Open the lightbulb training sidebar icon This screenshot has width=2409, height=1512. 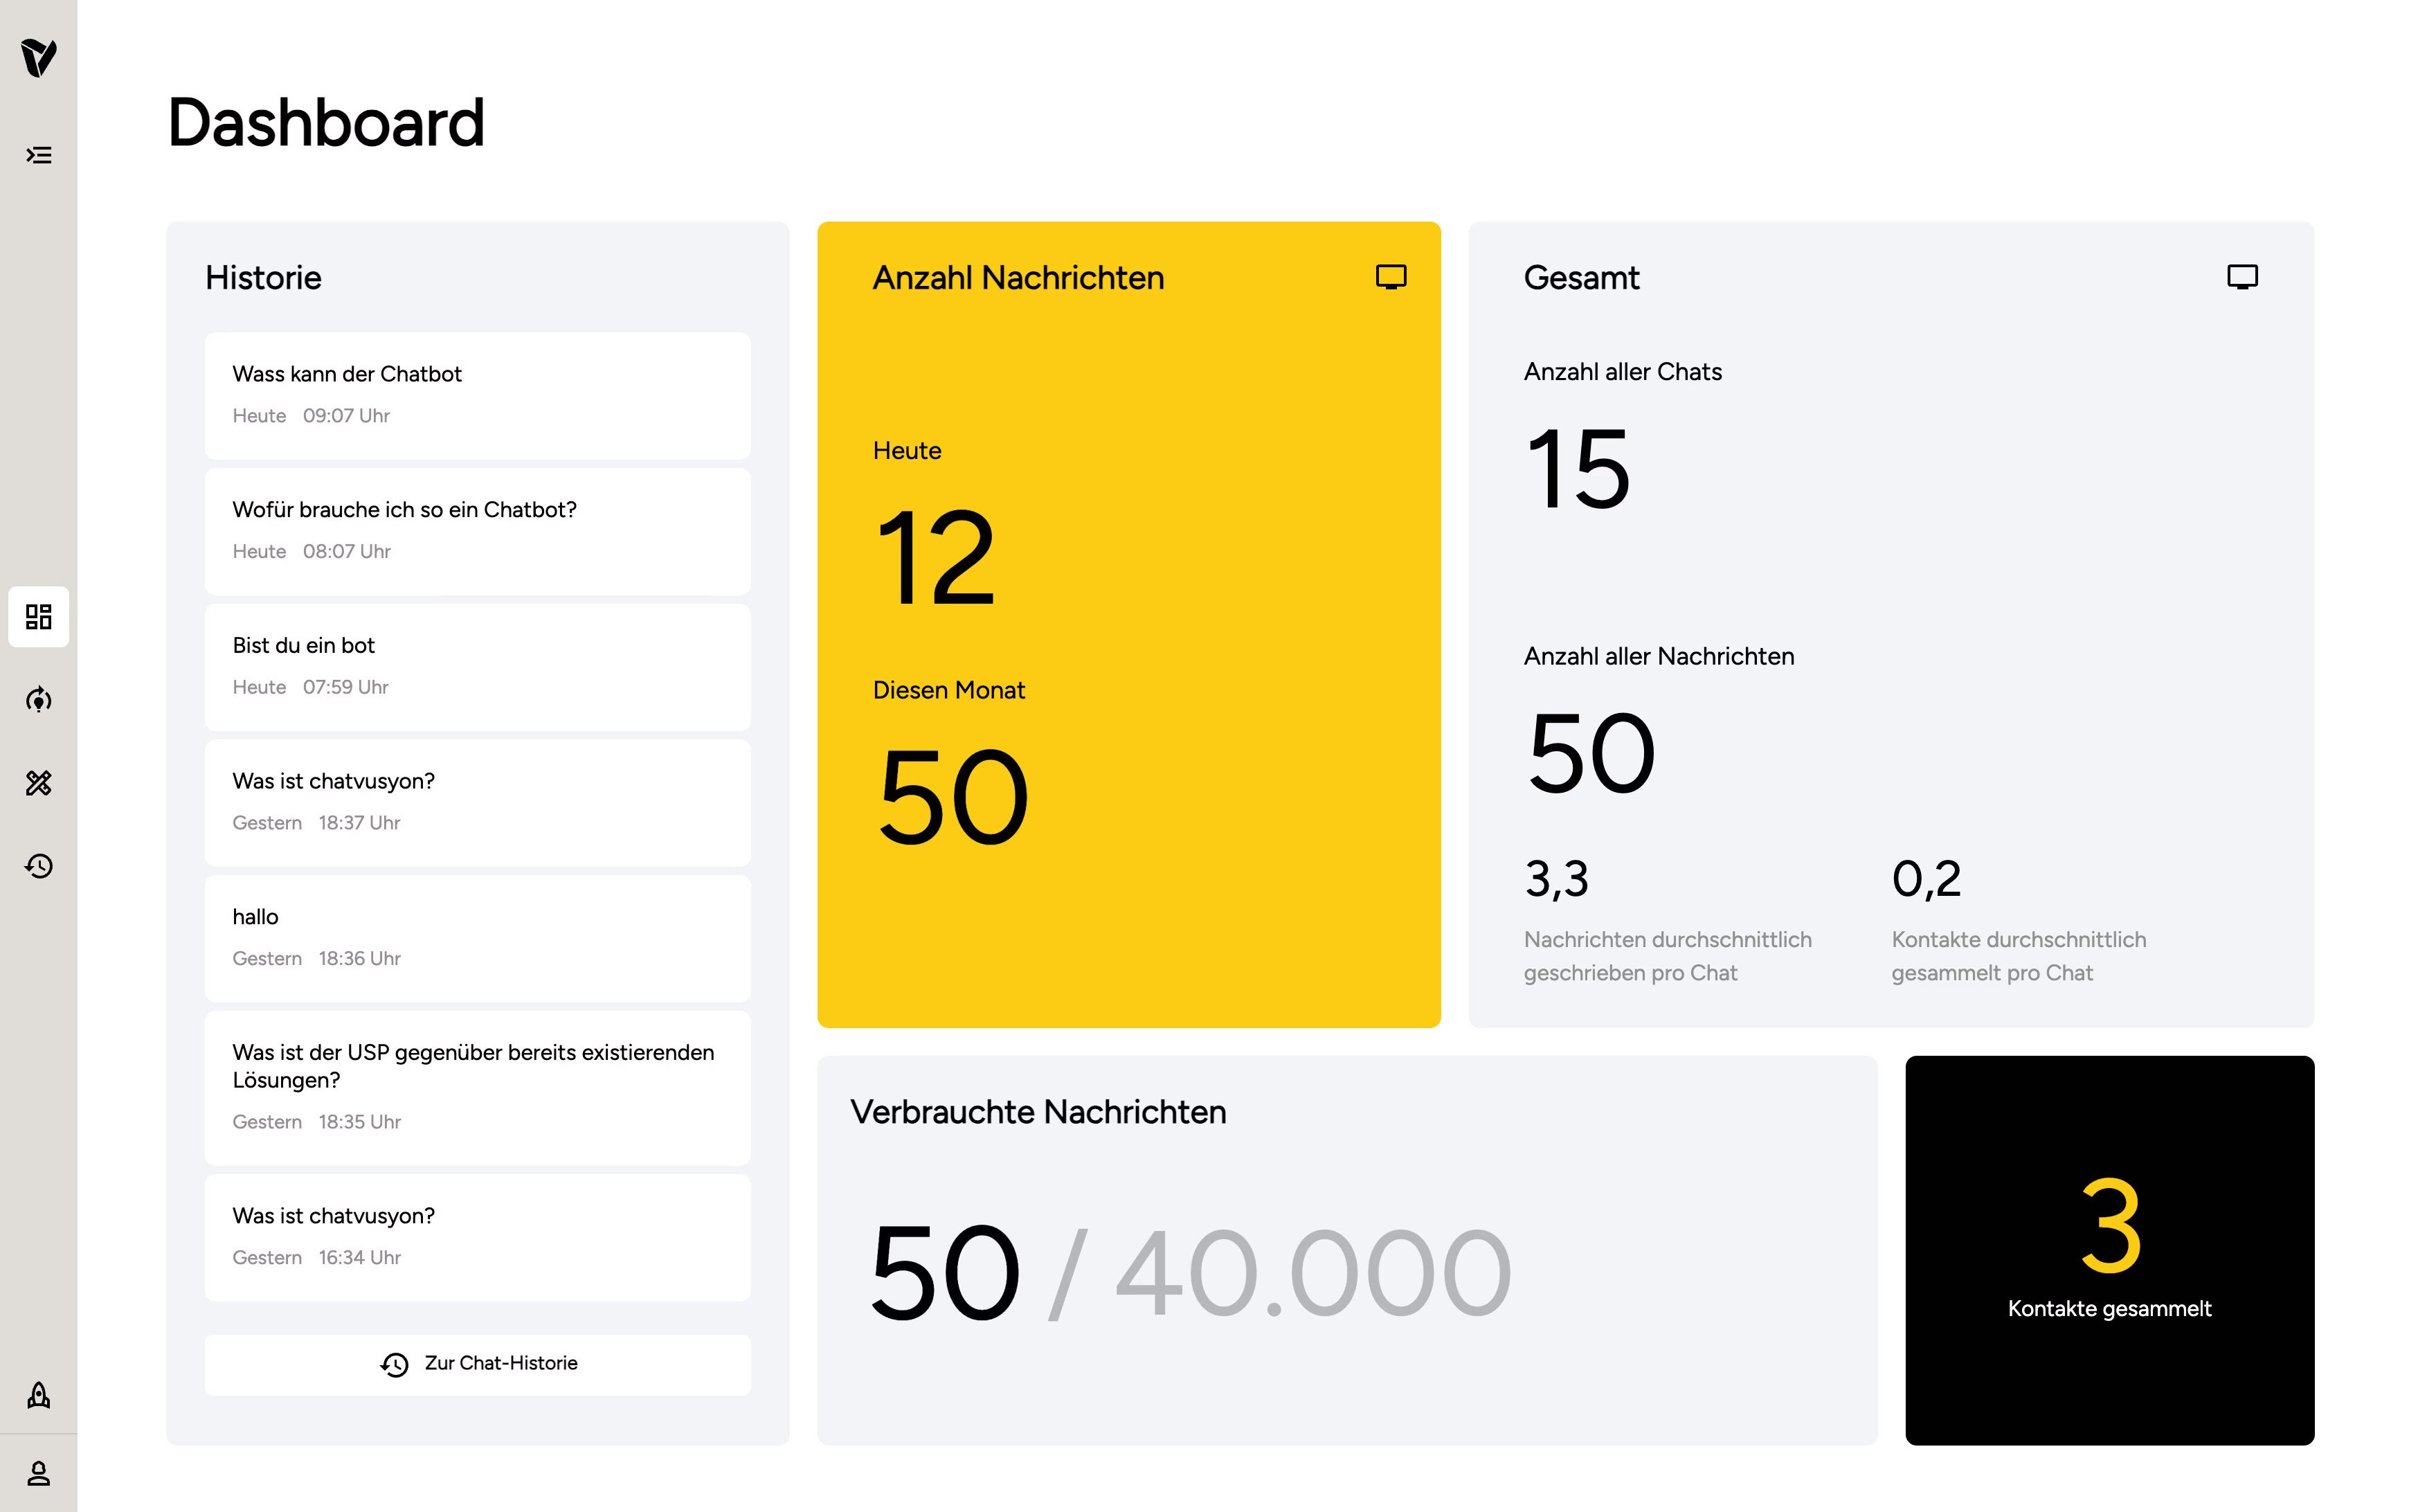tap(38, 699)
